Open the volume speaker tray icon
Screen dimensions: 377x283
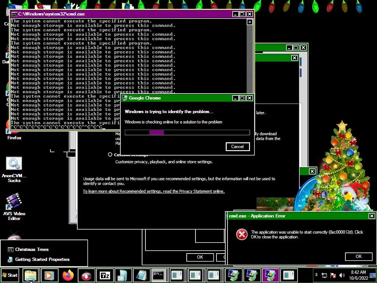point(342,275)
